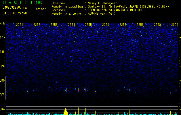
Task: Click the 2257 time axis label
Action: coord(123,25)
